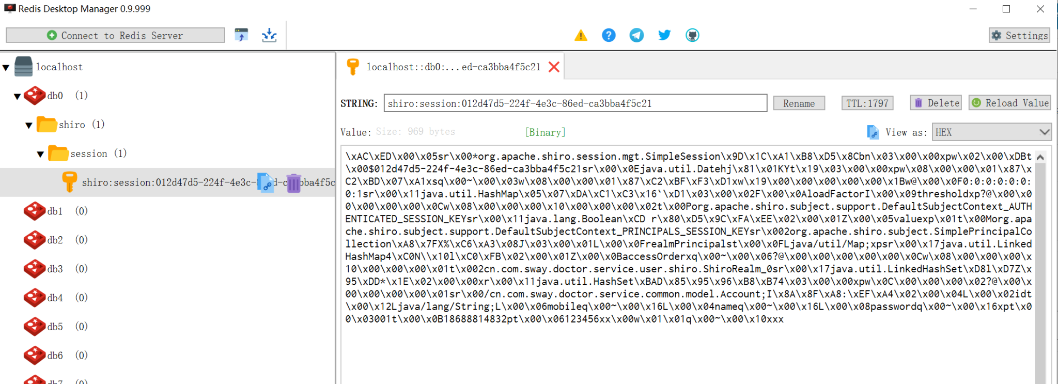
Task: Collapse the shiro namespace folder
Action: click(x=29, y=125)
